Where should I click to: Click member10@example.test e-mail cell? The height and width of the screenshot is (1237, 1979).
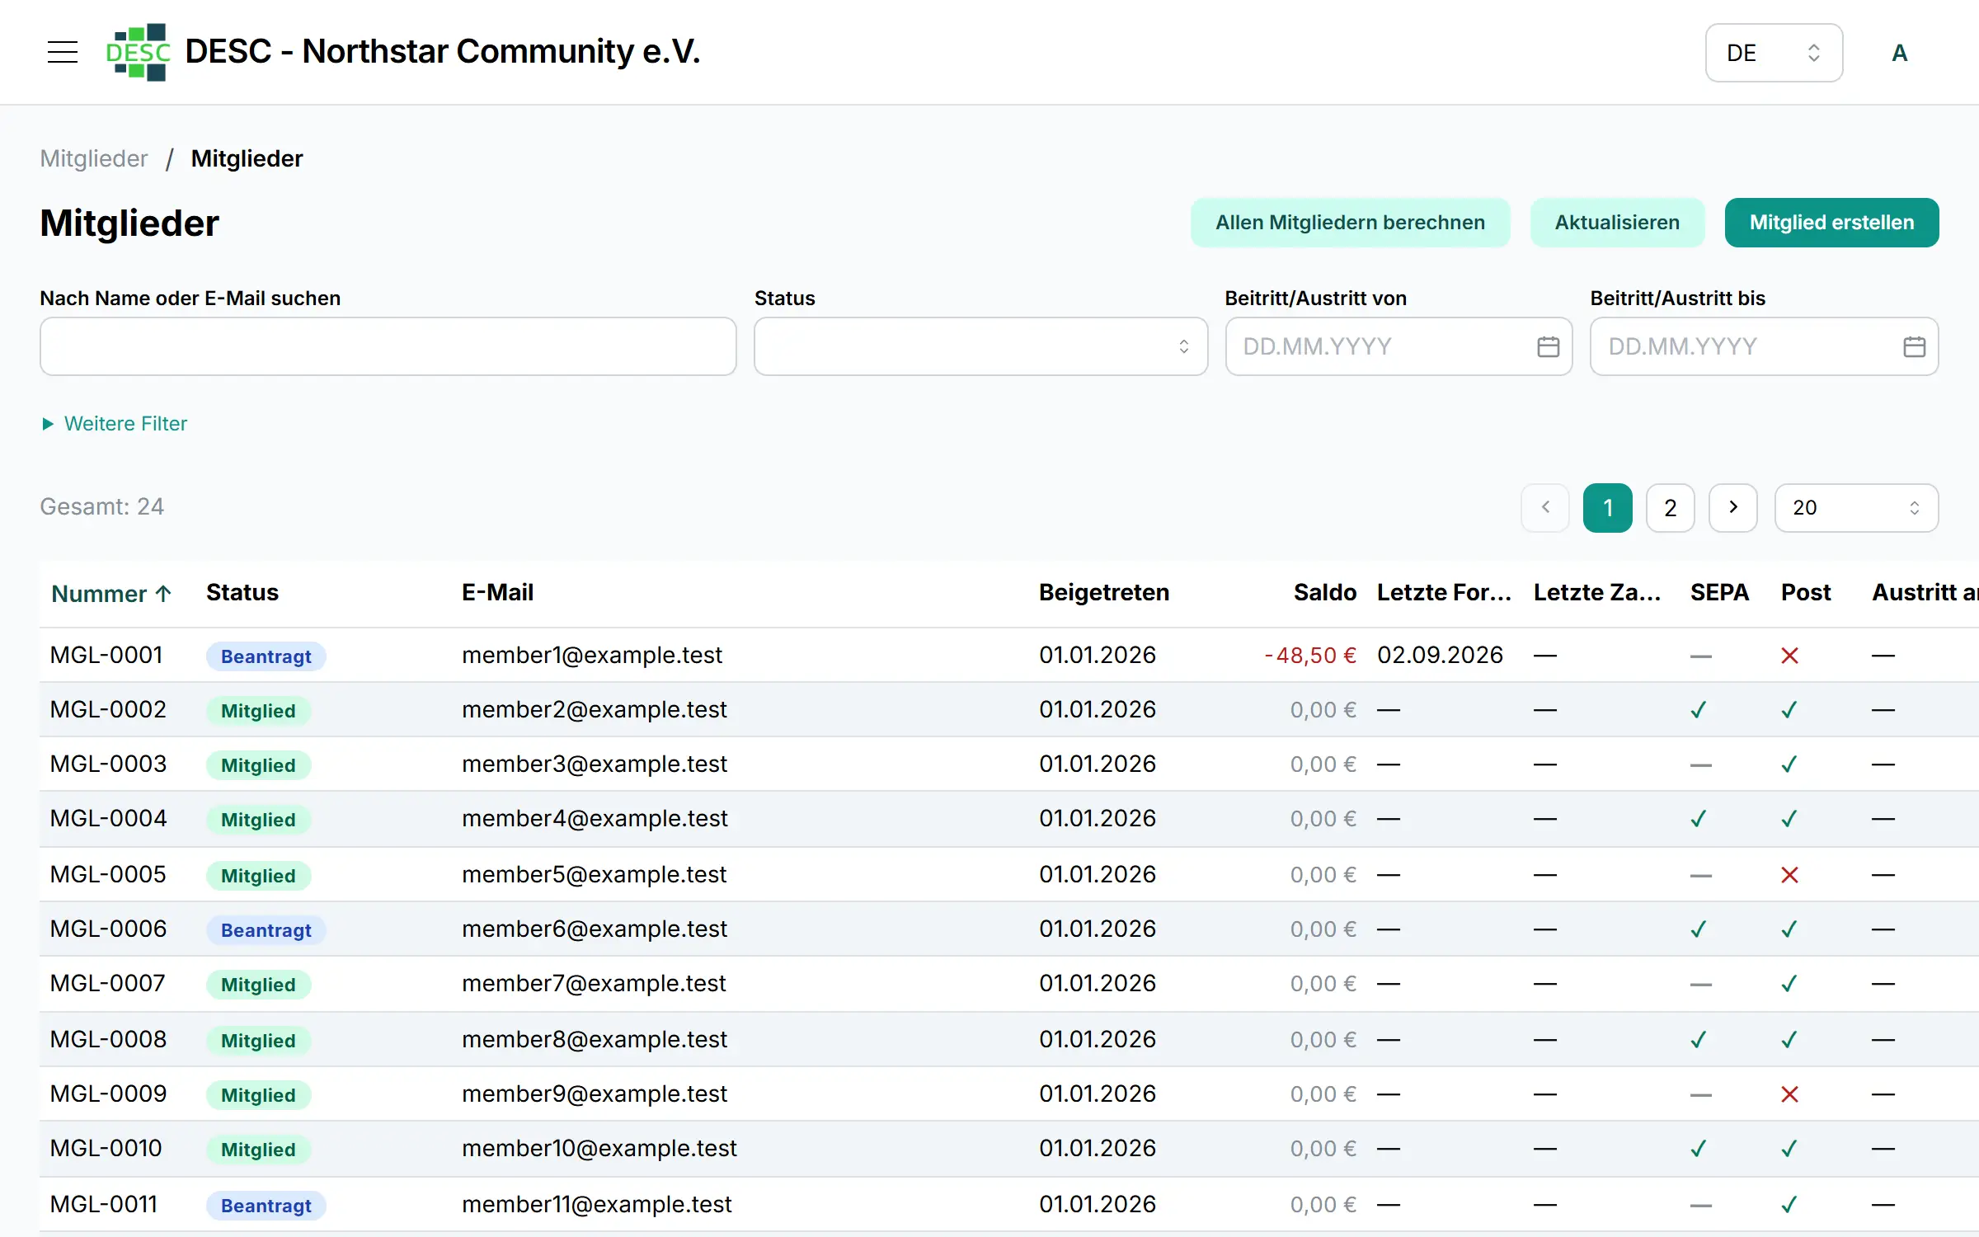(x=599, y=1148)
